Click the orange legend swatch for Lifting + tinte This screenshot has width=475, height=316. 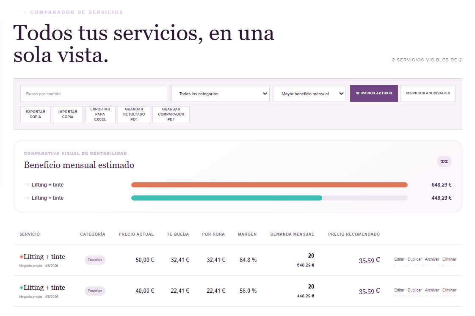click(27, 185)
